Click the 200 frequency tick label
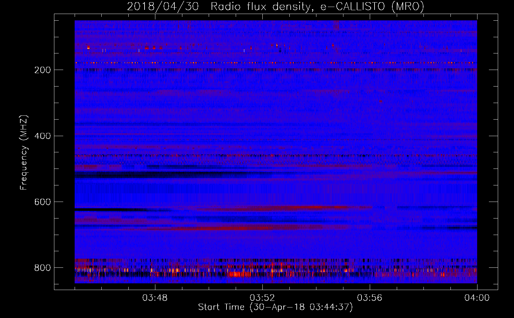The height and width of the screenshot is (318, 514). tap(43, 70)
